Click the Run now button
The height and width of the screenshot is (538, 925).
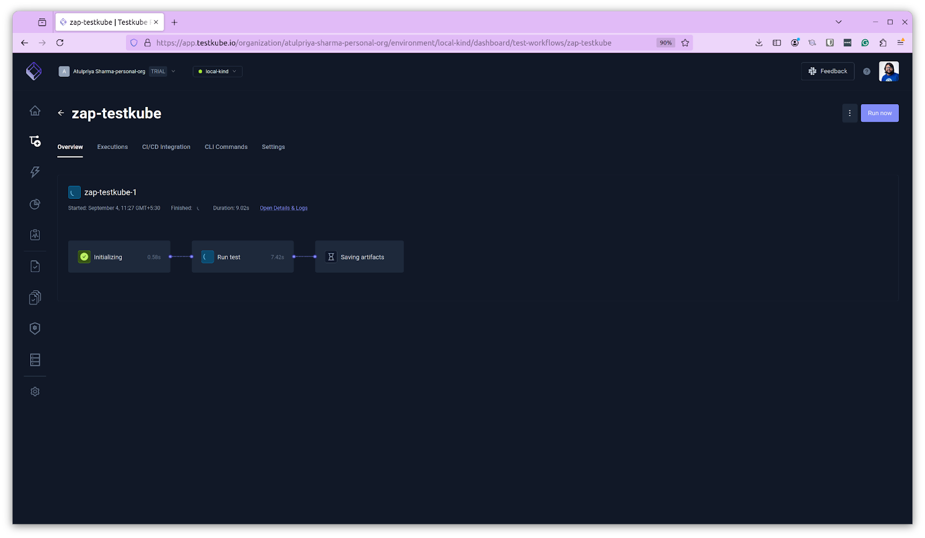click(x=879, y=113)
